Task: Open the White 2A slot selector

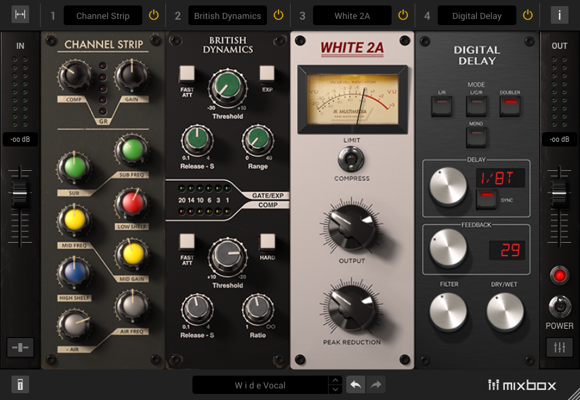Action: 352,16
